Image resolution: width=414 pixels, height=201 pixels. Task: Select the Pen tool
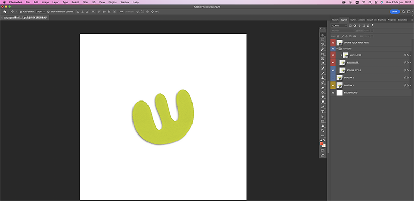pyautogui.click(x=322, y=107)
